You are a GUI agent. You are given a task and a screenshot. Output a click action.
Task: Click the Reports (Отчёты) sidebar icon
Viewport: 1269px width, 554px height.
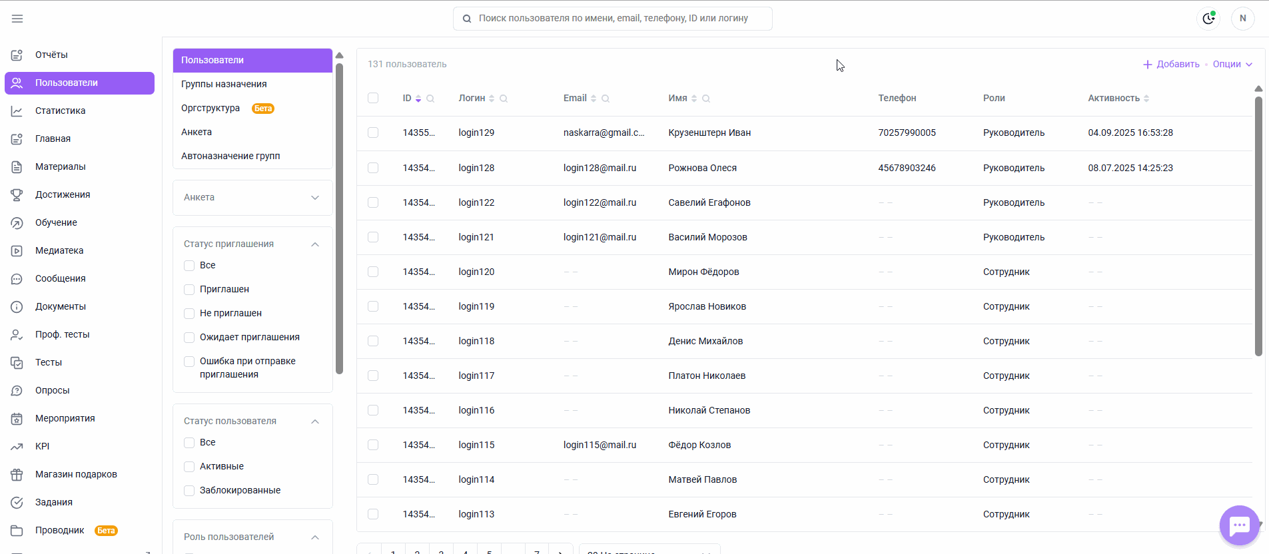[x=17, y=55]
